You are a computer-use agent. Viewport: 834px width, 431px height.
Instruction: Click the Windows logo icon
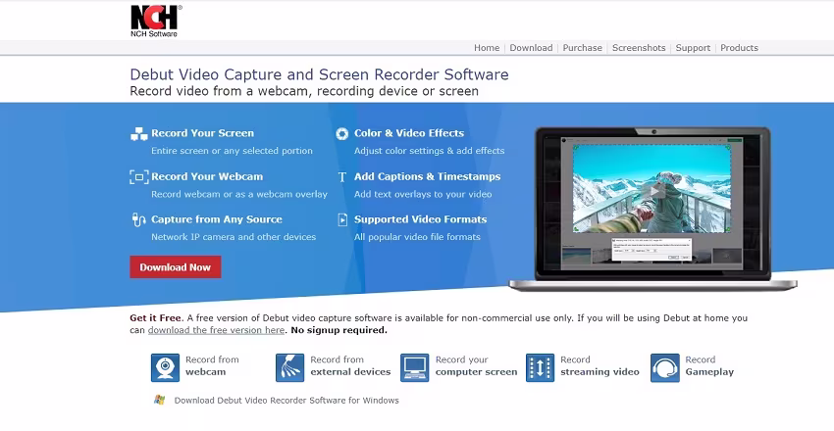click(159, 400)
